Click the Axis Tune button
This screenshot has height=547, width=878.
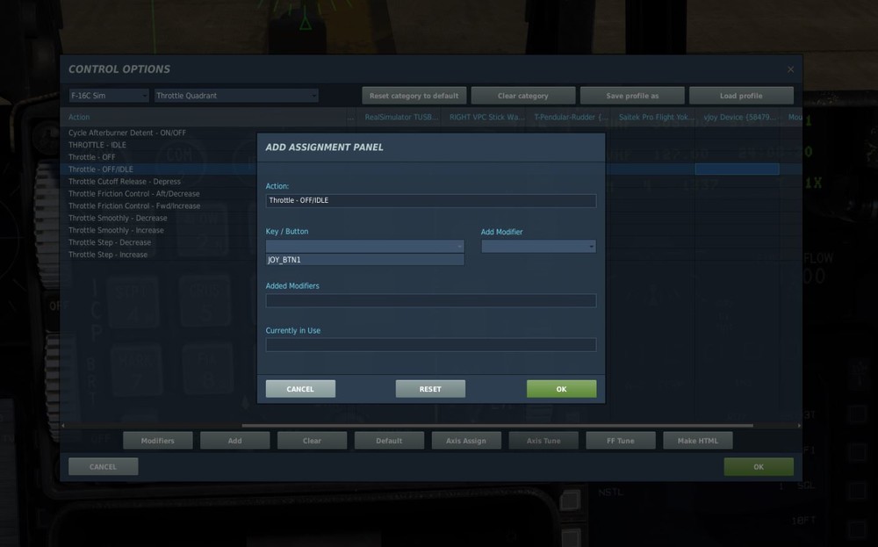point(543,441)
